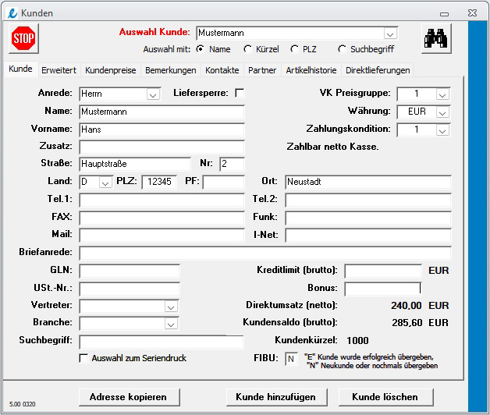The width and height of the screenshot is (490, 415).
Task: Open the Währung dropdown
Action: 442,112
